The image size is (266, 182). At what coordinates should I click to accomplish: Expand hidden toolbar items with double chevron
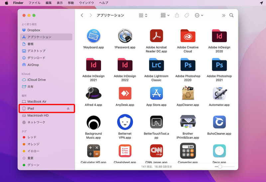[223, 15]
